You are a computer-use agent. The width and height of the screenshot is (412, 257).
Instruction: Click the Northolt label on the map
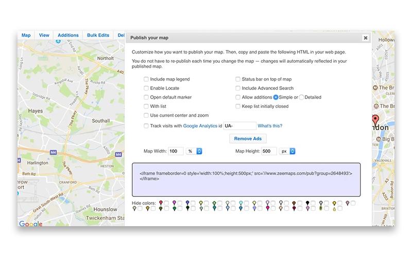coord(106,58)
